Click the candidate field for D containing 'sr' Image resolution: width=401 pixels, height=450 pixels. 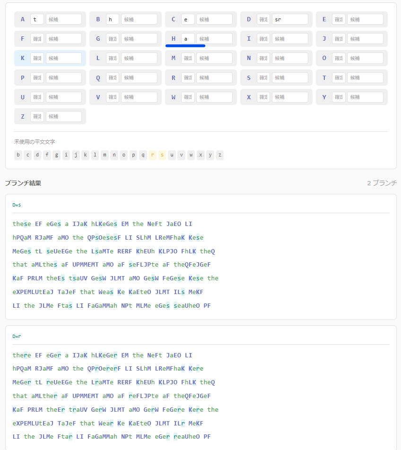[x=290, y=19]
